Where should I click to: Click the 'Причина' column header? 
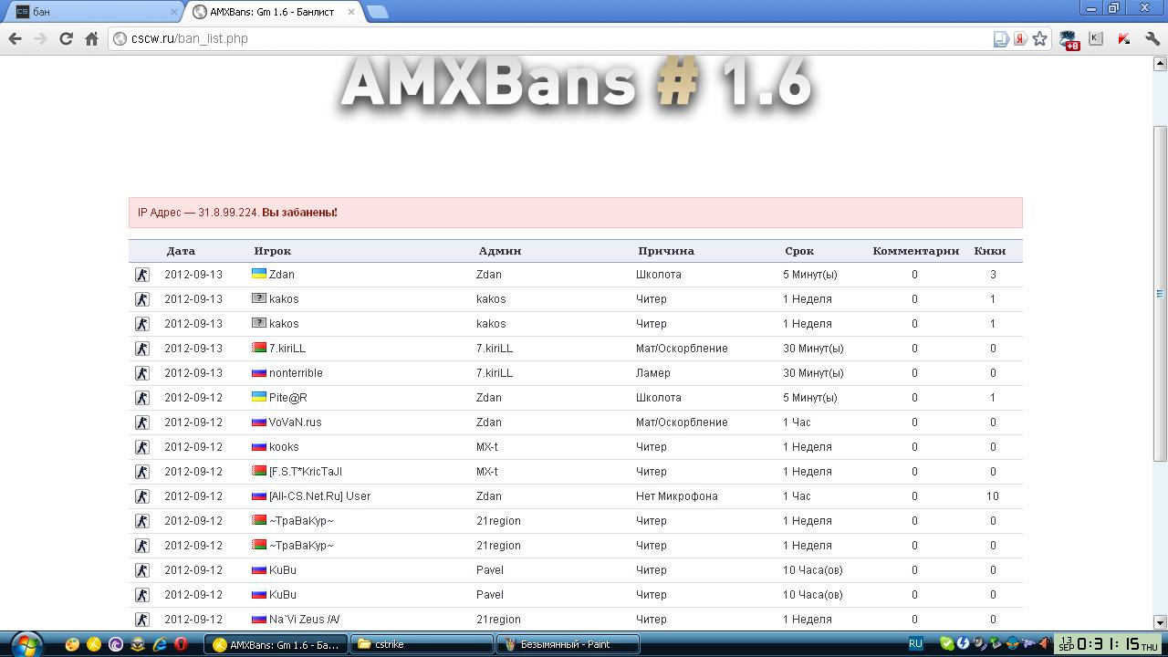tap(666, 251)
